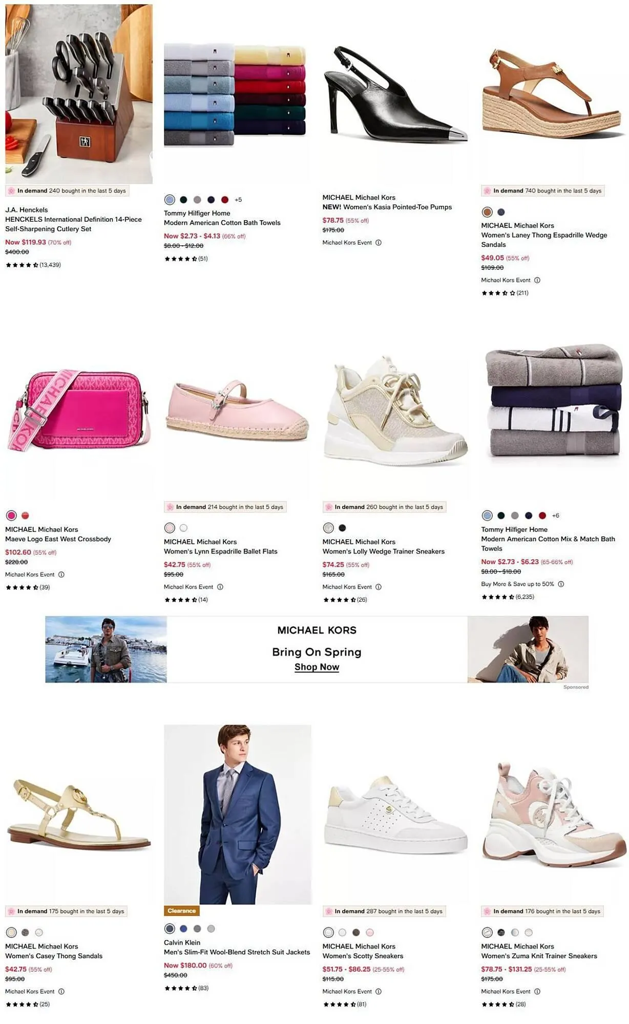629x1024 pixels.
Task: Open info icon under Lolly Wedge Trainer Sneakers price
Action: click(379, 587)
